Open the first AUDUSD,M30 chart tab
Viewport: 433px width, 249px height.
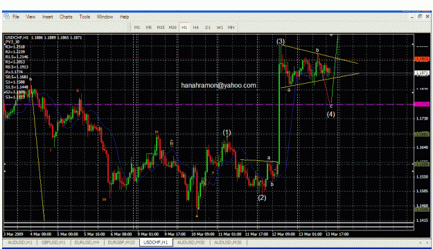pyautogui.click(x=191, y=242)
